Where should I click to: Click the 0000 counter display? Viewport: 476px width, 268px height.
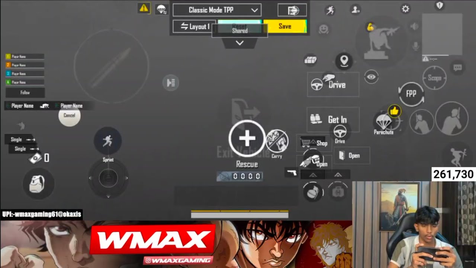[240, 176]
